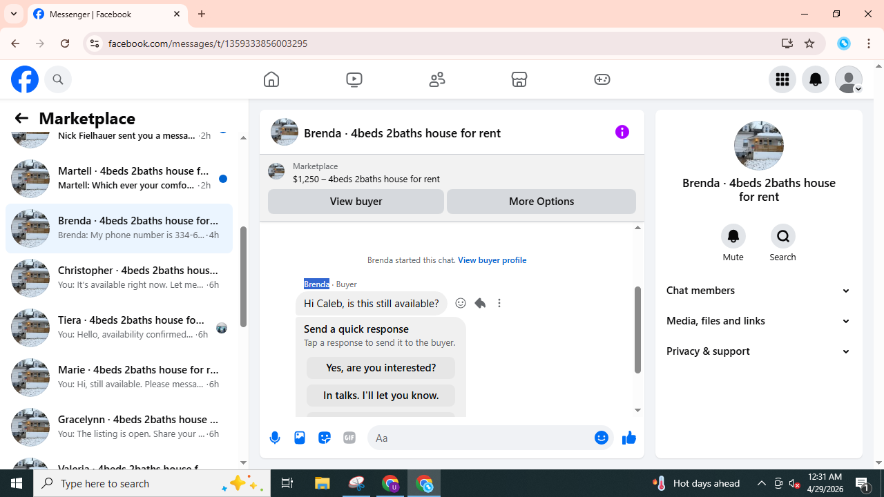This screenshot has height=497, width=884.
Task: Attach a photo using the image icon
Action: click(x=300, y=438)
